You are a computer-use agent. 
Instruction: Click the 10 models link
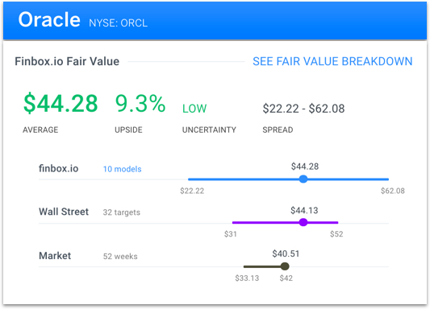(x=123, y=169)
